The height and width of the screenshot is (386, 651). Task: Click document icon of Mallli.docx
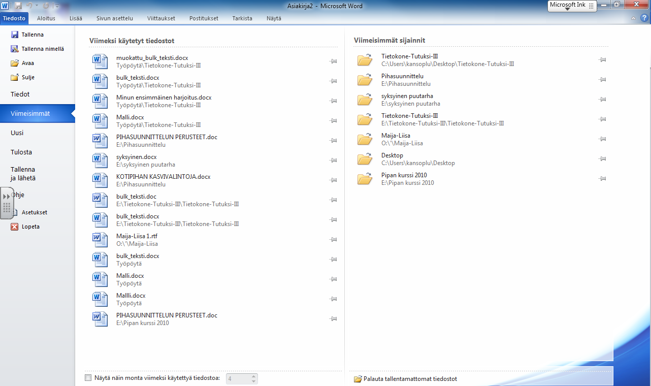click(100, 300)
